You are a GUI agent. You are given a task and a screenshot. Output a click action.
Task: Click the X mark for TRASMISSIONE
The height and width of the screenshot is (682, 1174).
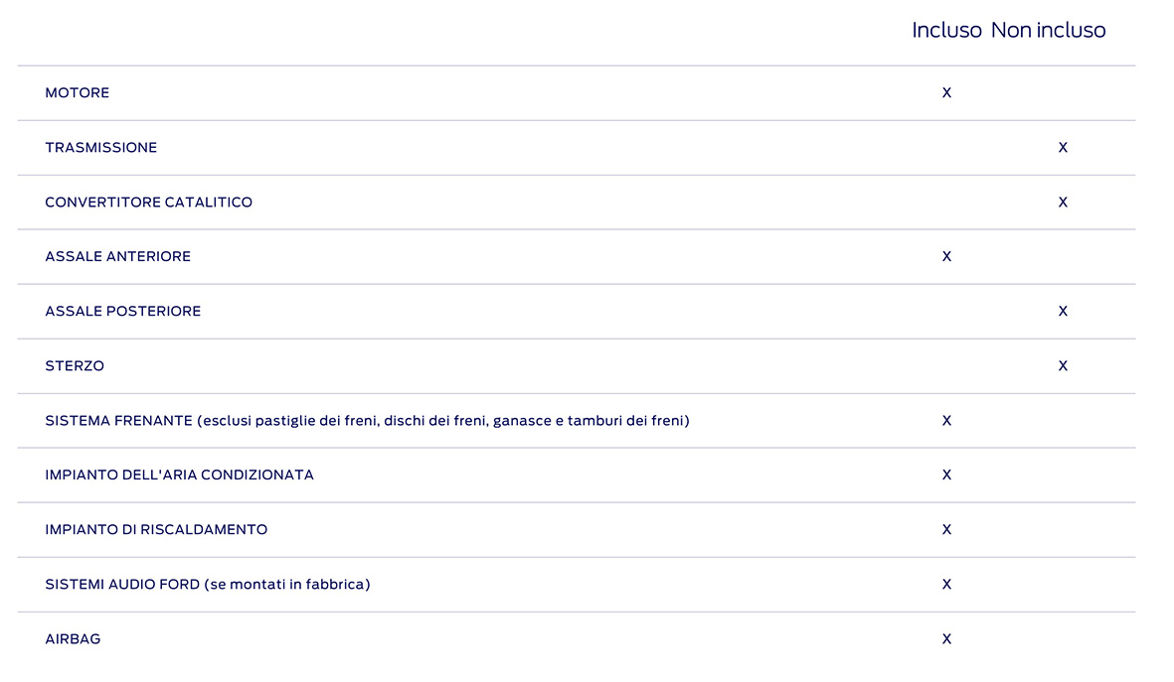[x=1063, y=148]
